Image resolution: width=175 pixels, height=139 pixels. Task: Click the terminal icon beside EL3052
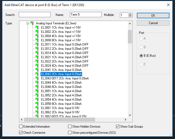(x=37, y=95)
